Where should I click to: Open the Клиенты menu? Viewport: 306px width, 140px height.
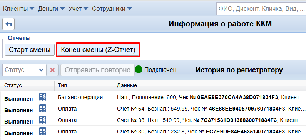[19, 9]
